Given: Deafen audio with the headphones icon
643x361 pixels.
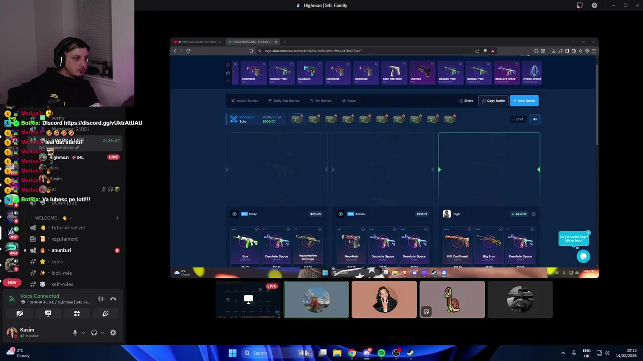Looking at the screenshot, I should [94, 332].
